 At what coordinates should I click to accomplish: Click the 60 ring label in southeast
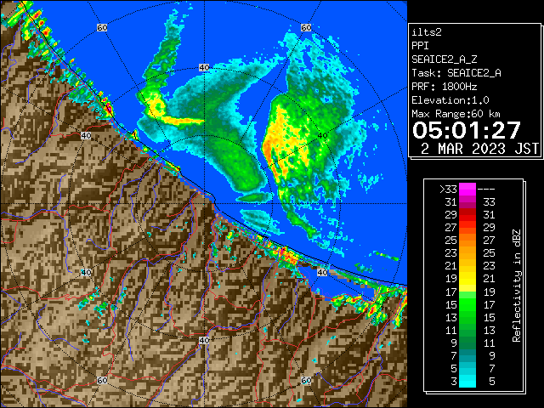[x=306, y=381]
